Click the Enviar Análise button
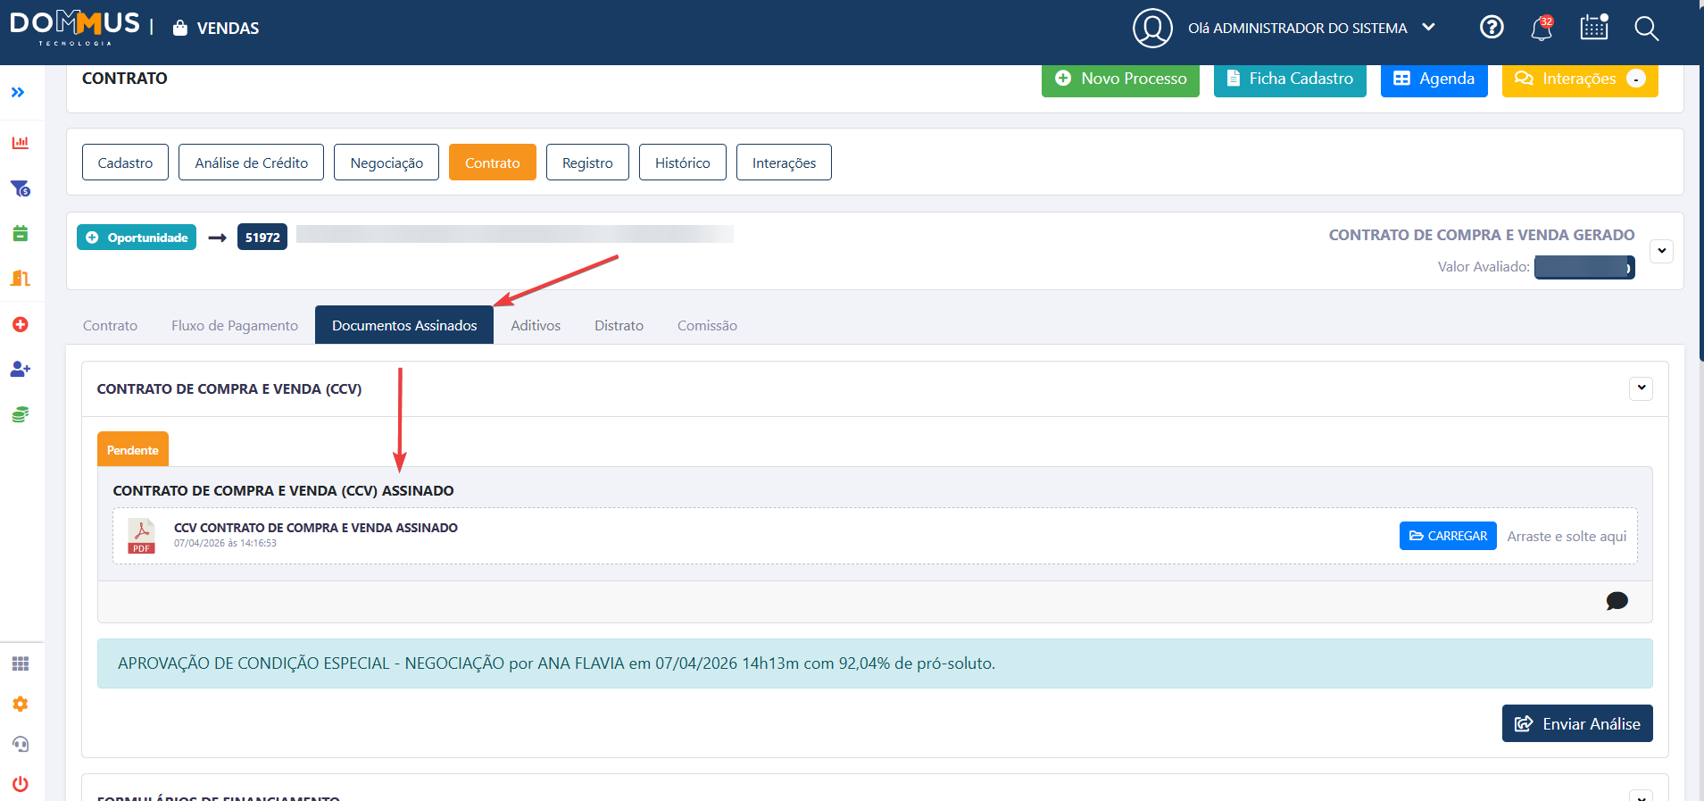 (1576, 723)
